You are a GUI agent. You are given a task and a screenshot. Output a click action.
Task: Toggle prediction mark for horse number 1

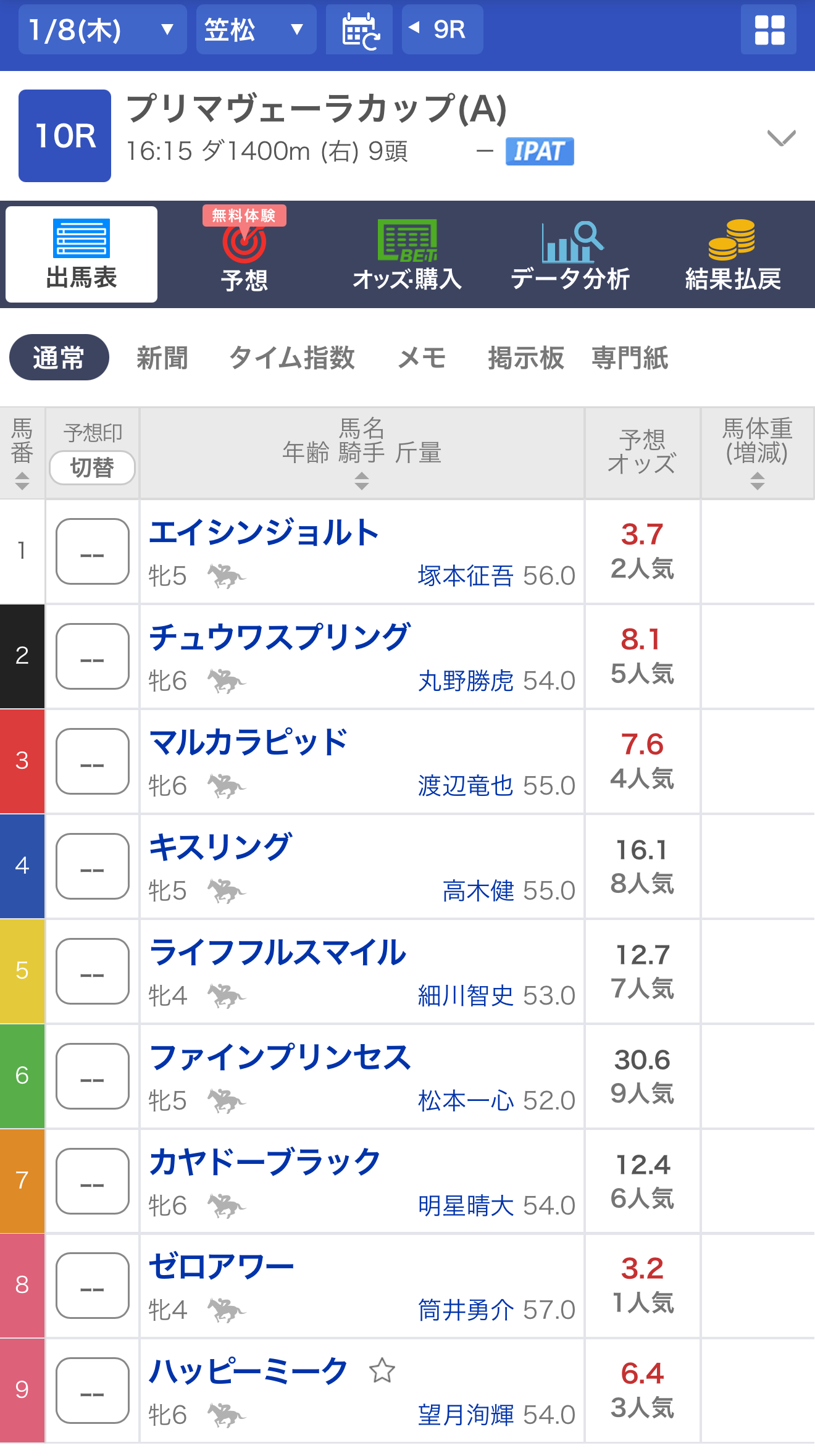click(x=92, y=551)
